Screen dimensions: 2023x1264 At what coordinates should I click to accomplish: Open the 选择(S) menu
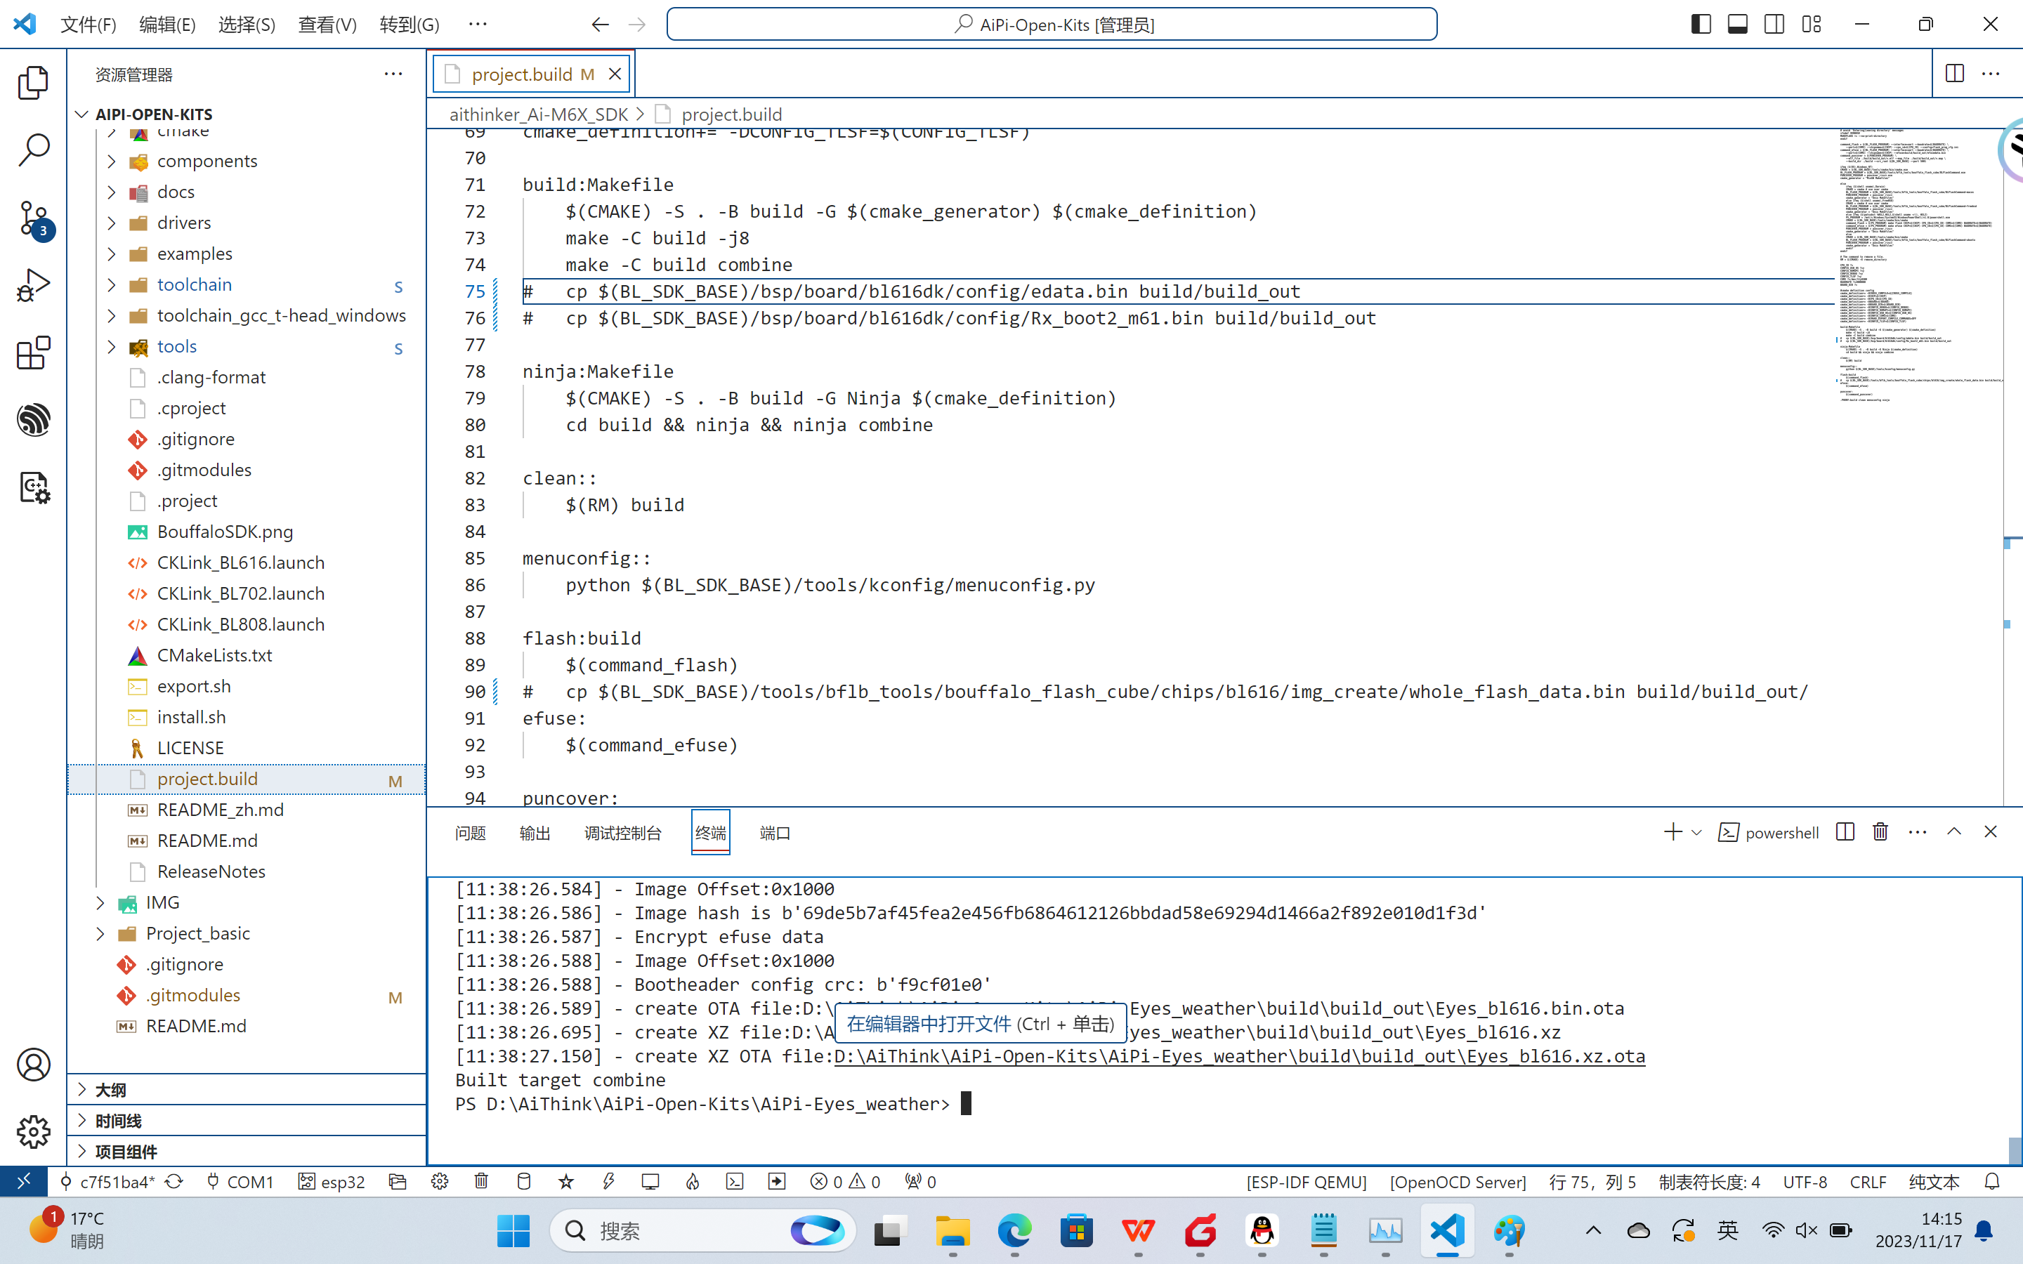pos(247,25)
